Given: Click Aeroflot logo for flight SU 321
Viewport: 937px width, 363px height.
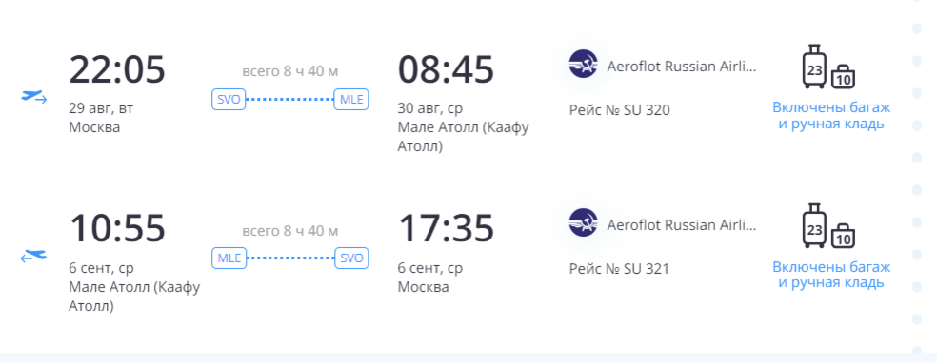Looking at the screenshot, I should point(583,222).
